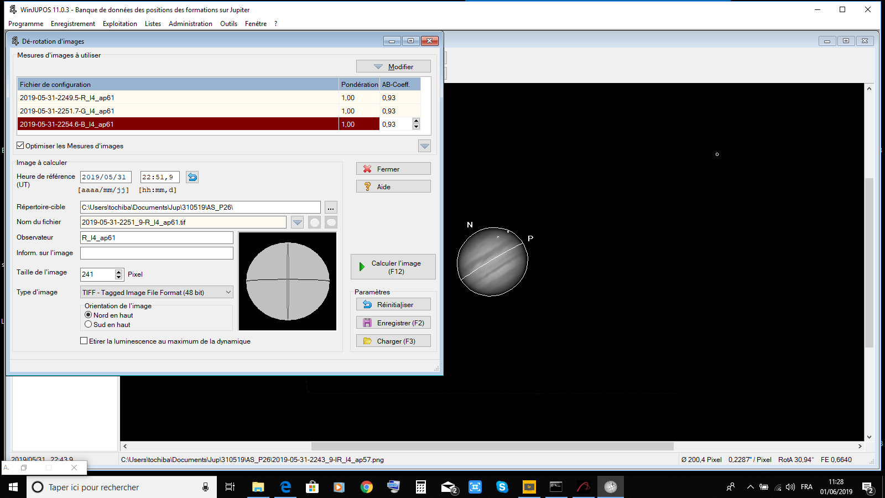The image size is (885, 498).
Task: Click Calculer l'image green arrow button
Action: pyautogui.click(x=393, y=267)
